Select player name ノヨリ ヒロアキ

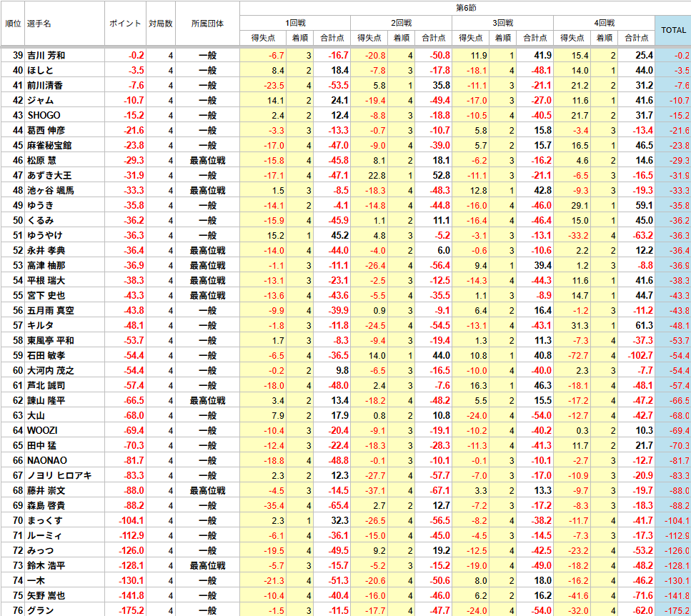59,475
